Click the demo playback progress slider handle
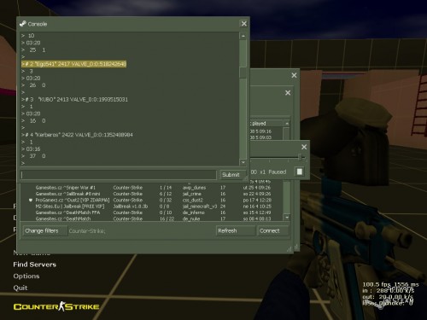 tap(300, 157)
